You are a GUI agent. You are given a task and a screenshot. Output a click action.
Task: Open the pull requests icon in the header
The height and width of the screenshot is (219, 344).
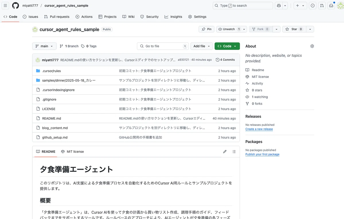[x=322, y=5]
